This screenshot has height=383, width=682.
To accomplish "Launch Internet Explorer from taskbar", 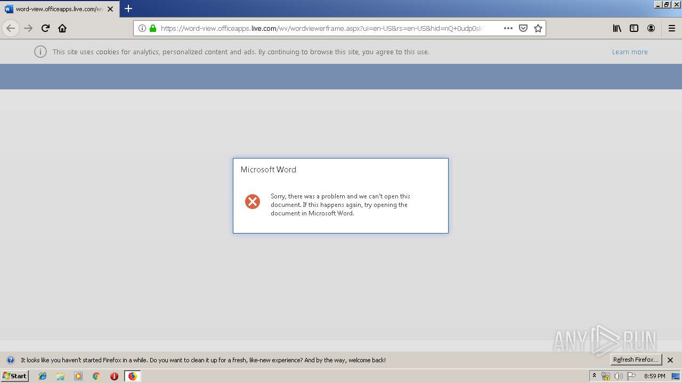I will (x=43, y=376).
